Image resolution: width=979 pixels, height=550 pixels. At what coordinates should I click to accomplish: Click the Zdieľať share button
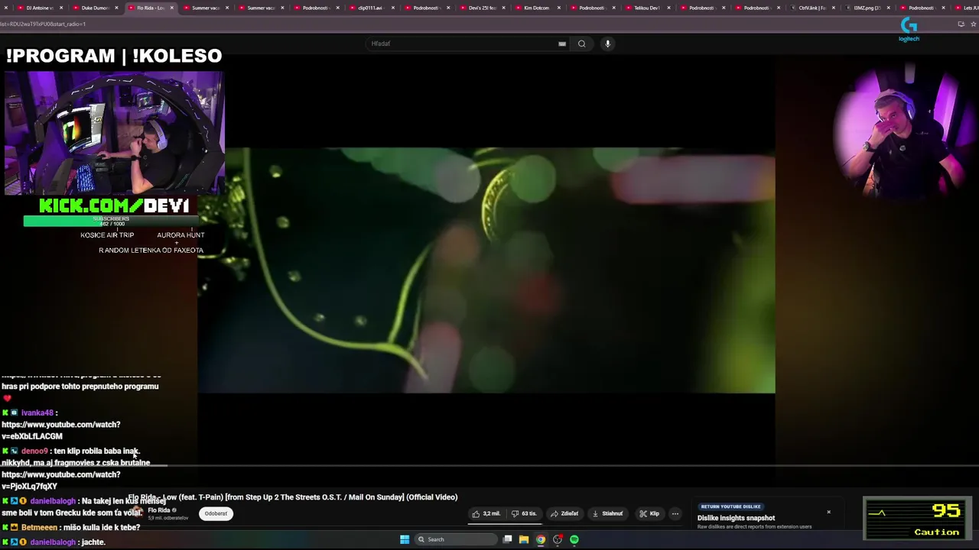[564, 513]
